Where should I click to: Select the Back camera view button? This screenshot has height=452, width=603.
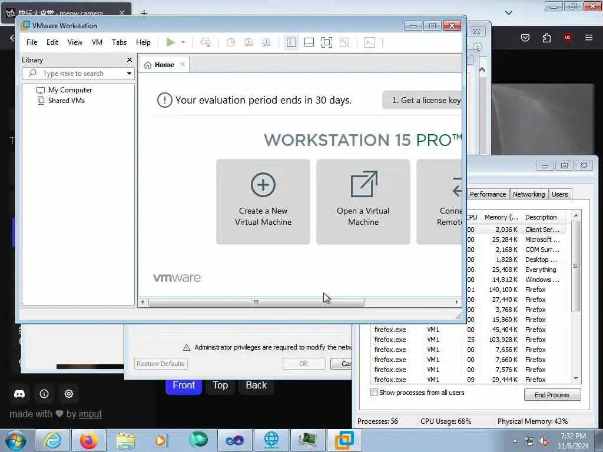point(256,385)
